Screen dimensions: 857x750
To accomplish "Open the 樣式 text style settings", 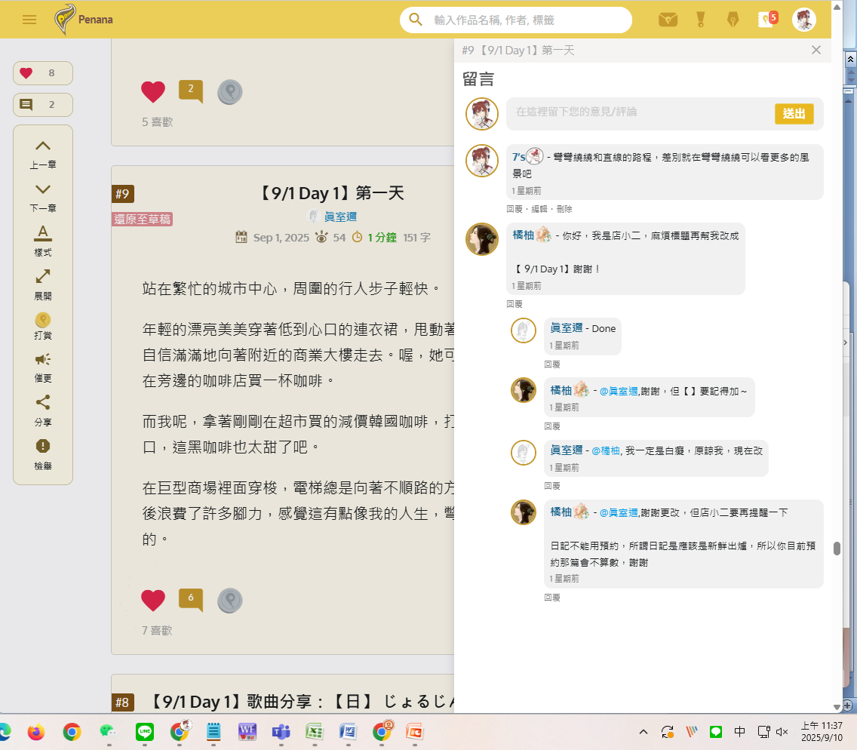I will click(43, 241).
